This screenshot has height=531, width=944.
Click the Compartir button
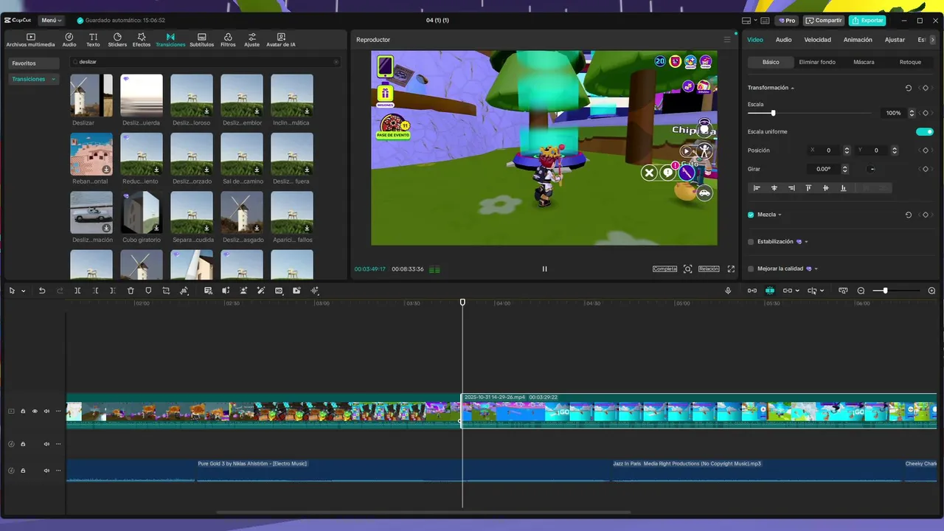[x=824, y=21]
